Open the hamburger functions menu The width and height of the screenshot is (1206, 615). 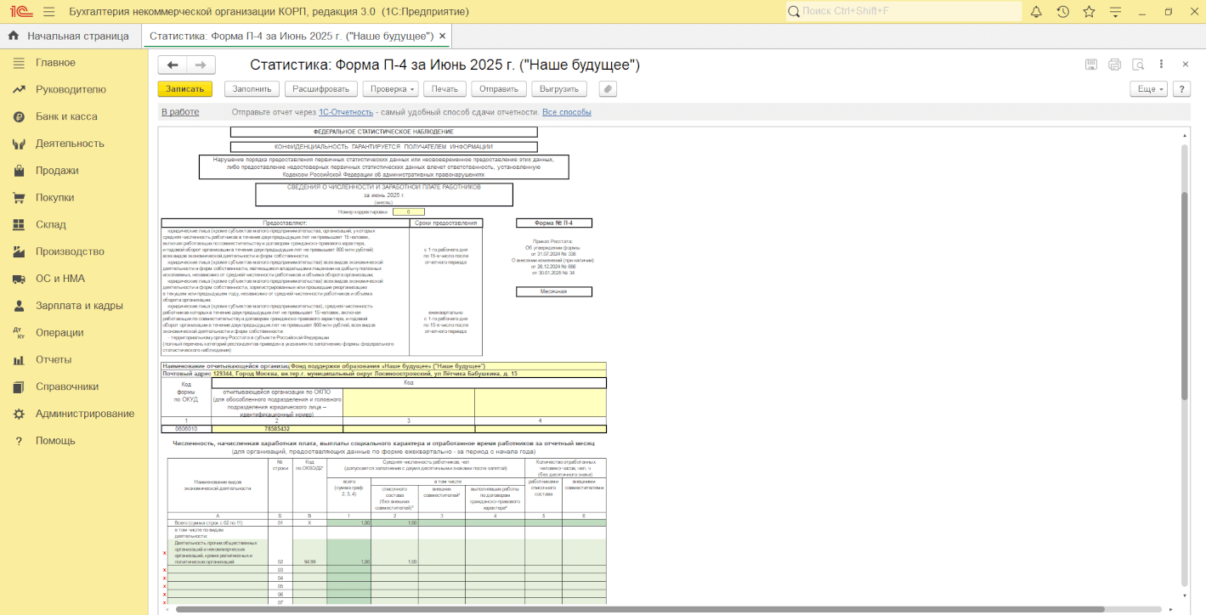pyautogui.click(x=48, y=12)
